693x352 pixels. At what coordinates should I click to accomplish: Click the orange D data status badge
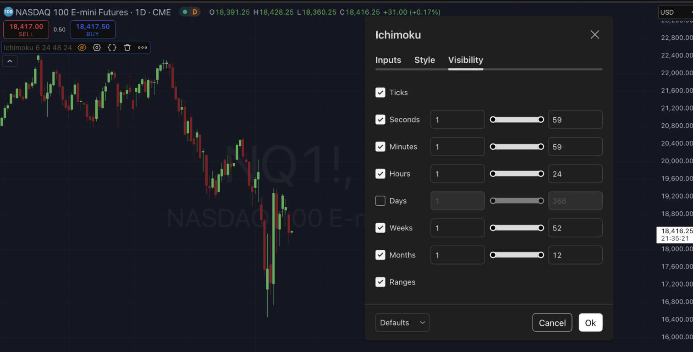pos(194,12)
